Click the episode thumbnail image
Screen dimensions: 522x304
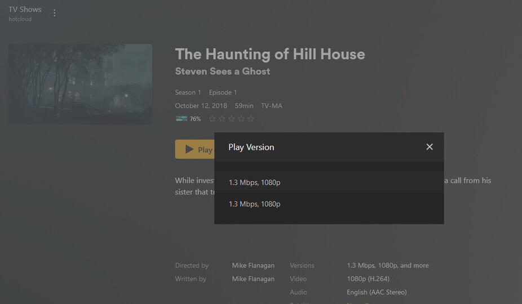tap(80, 84)
